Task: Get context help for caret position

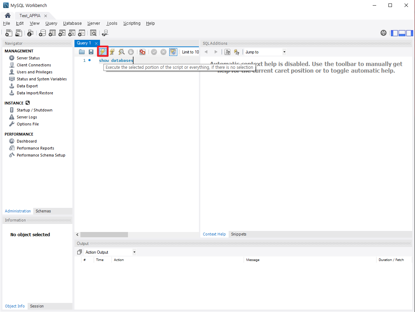Action: tap(227, 52)
